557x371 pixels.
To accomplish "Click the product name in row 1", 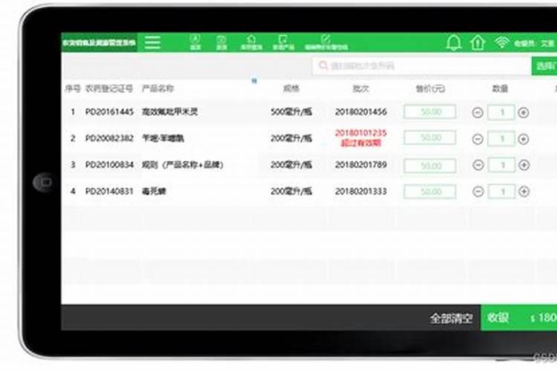I will [x=170, y=112].
